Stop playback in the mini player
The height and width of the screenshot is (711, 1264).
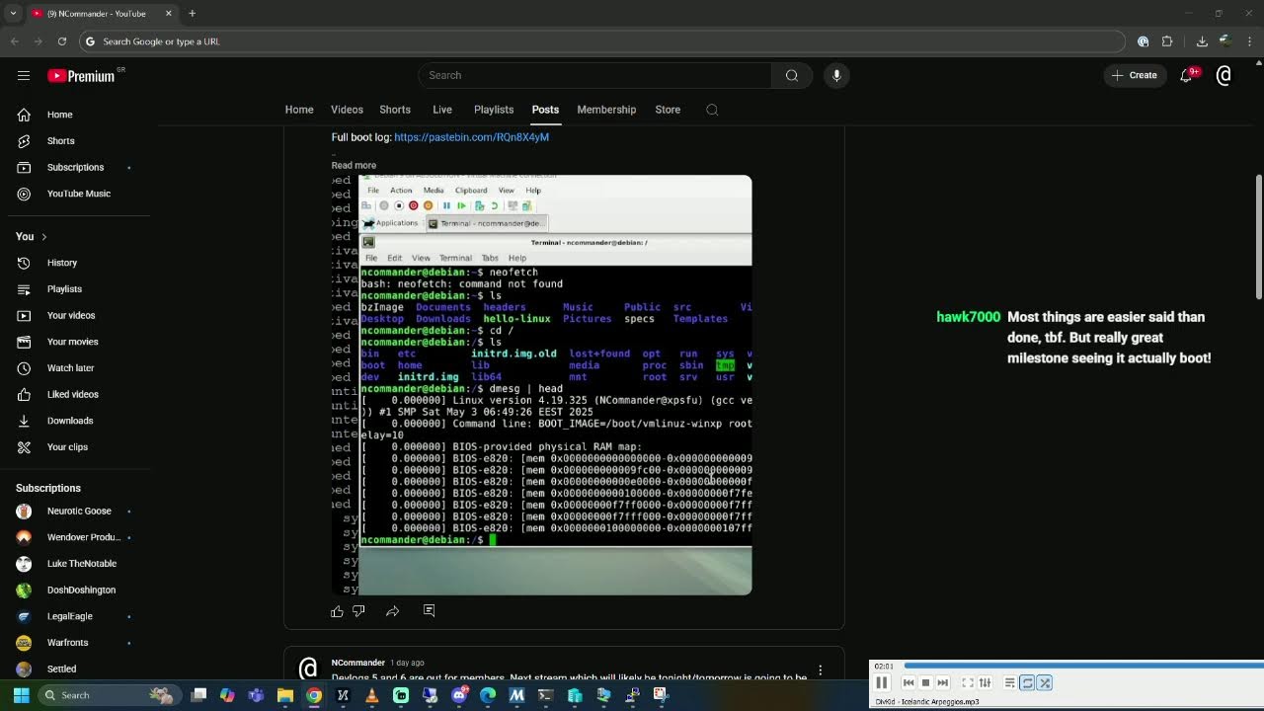pos(925,682)
